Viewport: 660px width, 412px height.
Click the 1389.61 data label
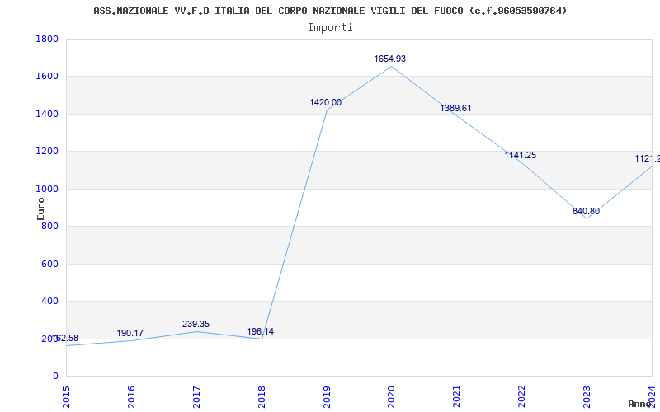coord(456,109)
